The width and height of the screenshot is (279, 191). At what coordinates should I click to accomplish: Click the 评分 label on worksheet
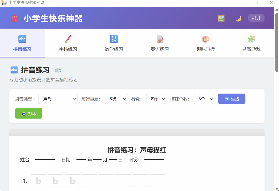[x=135, y=160]
